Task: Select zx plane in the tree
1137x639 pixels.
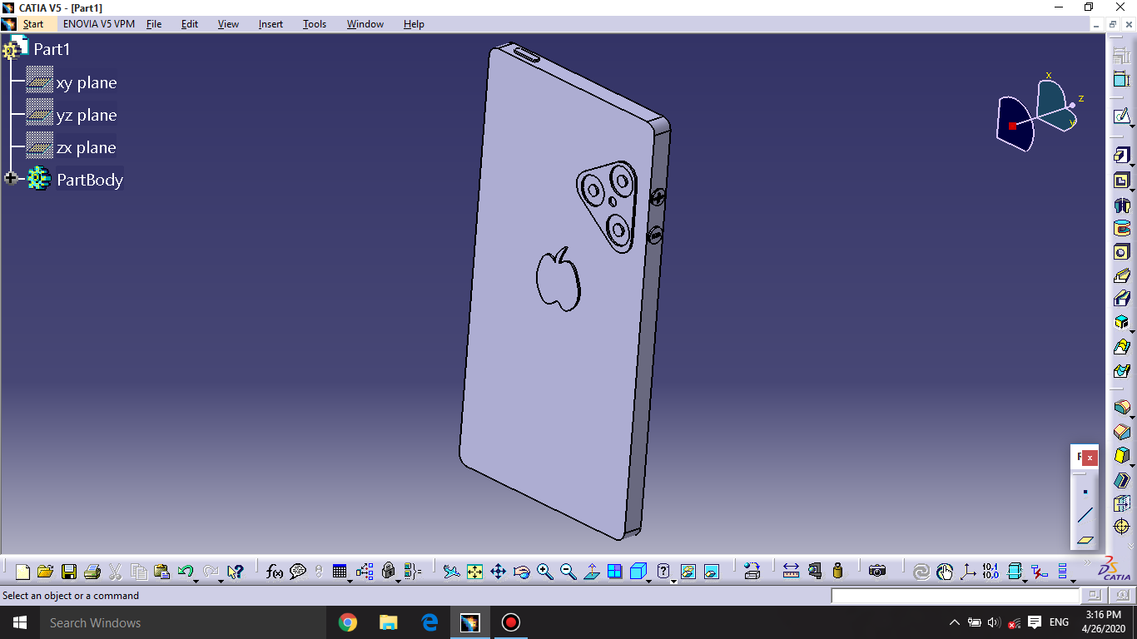Action: point(87,147)
